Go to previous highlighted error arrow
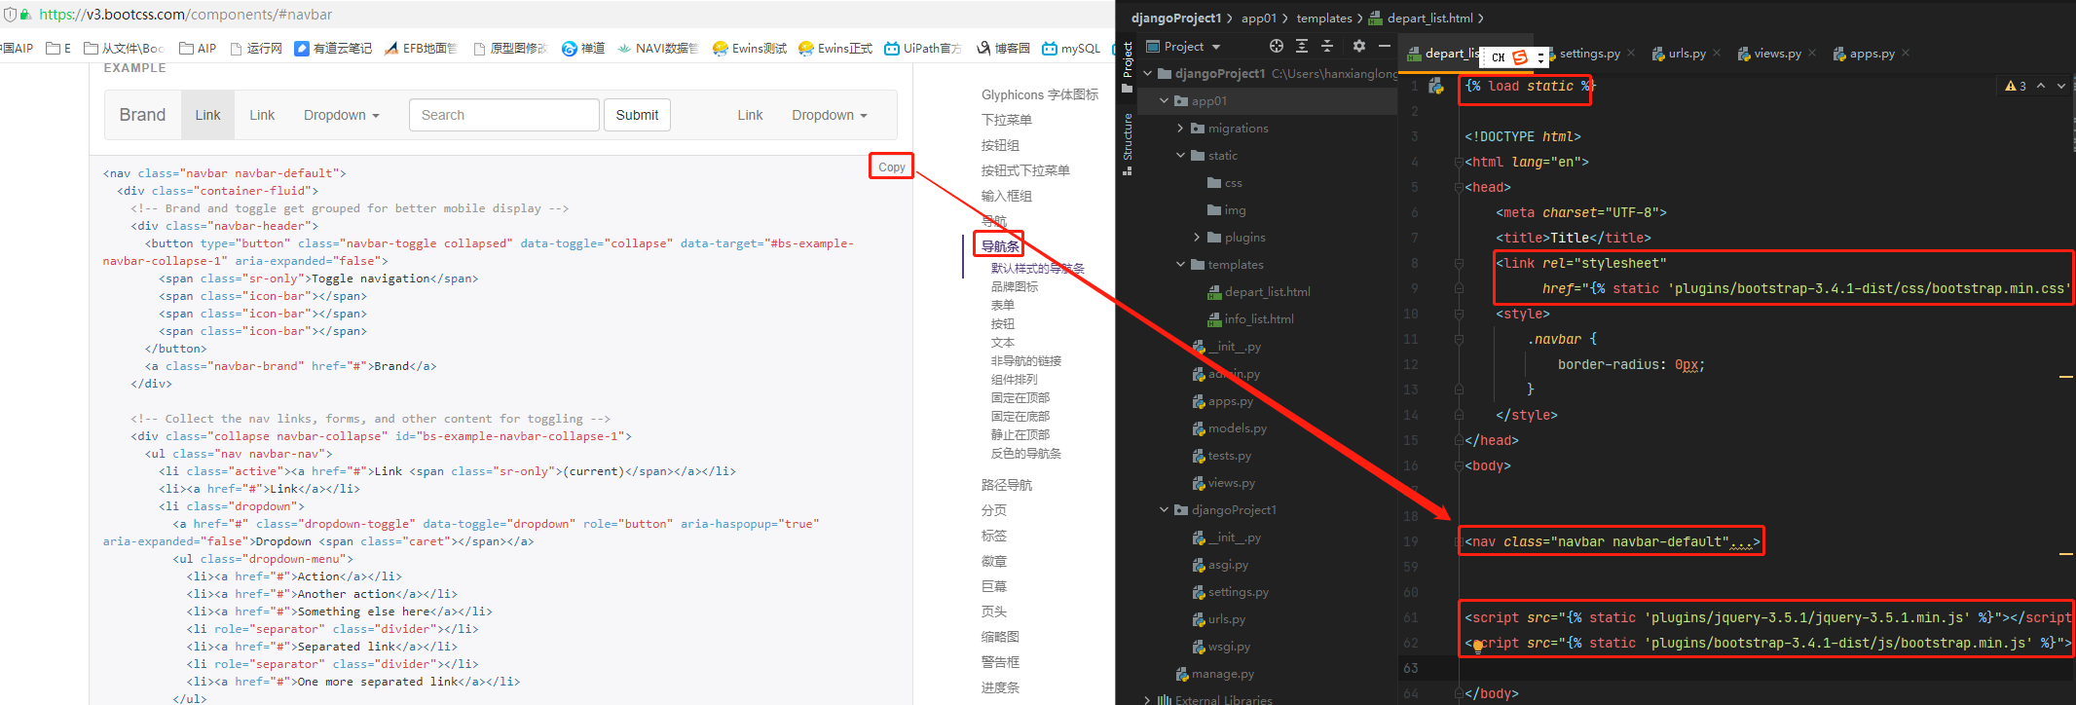 [x=2041, y=86]
